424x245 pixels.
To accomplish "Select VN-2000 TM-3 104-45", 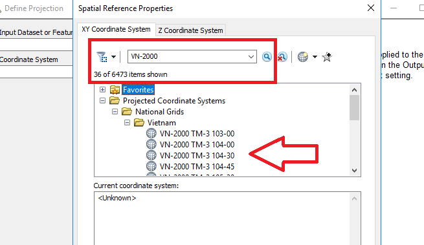I will (x=197, y=166).
